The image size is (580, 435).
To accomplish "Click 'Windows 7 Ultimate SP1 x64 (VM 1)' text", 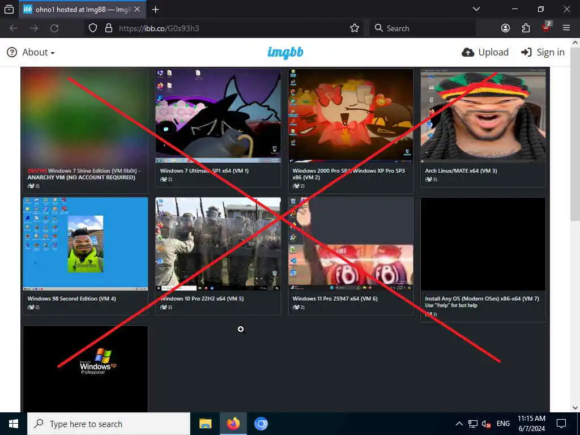I will click(204, 171).
